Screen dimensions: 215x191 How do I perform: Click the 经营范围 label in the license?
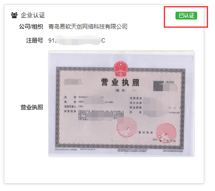click(70, 111)
